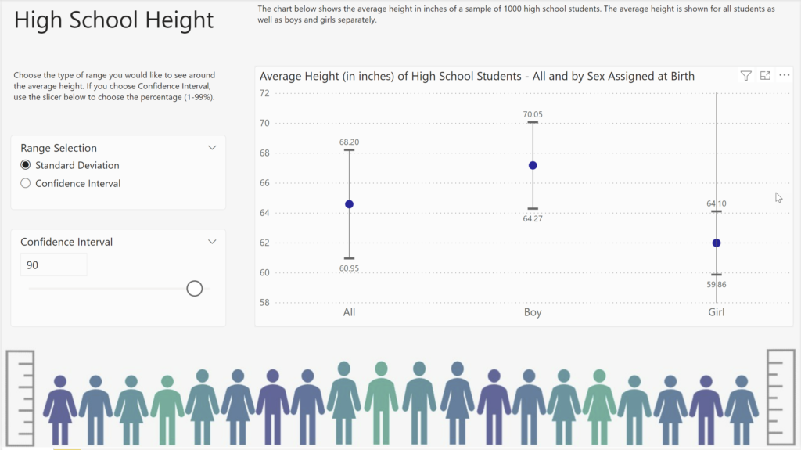Select the Standard Deviation radio option
The height and width of the screenshot is (450, 801).
(26, 165)
